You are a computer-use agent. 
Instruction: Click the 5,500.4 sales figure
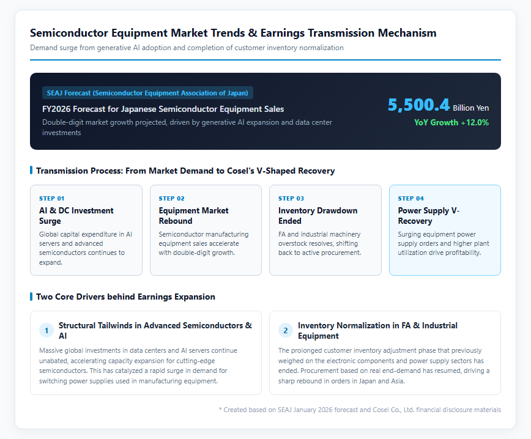point(418,105)
